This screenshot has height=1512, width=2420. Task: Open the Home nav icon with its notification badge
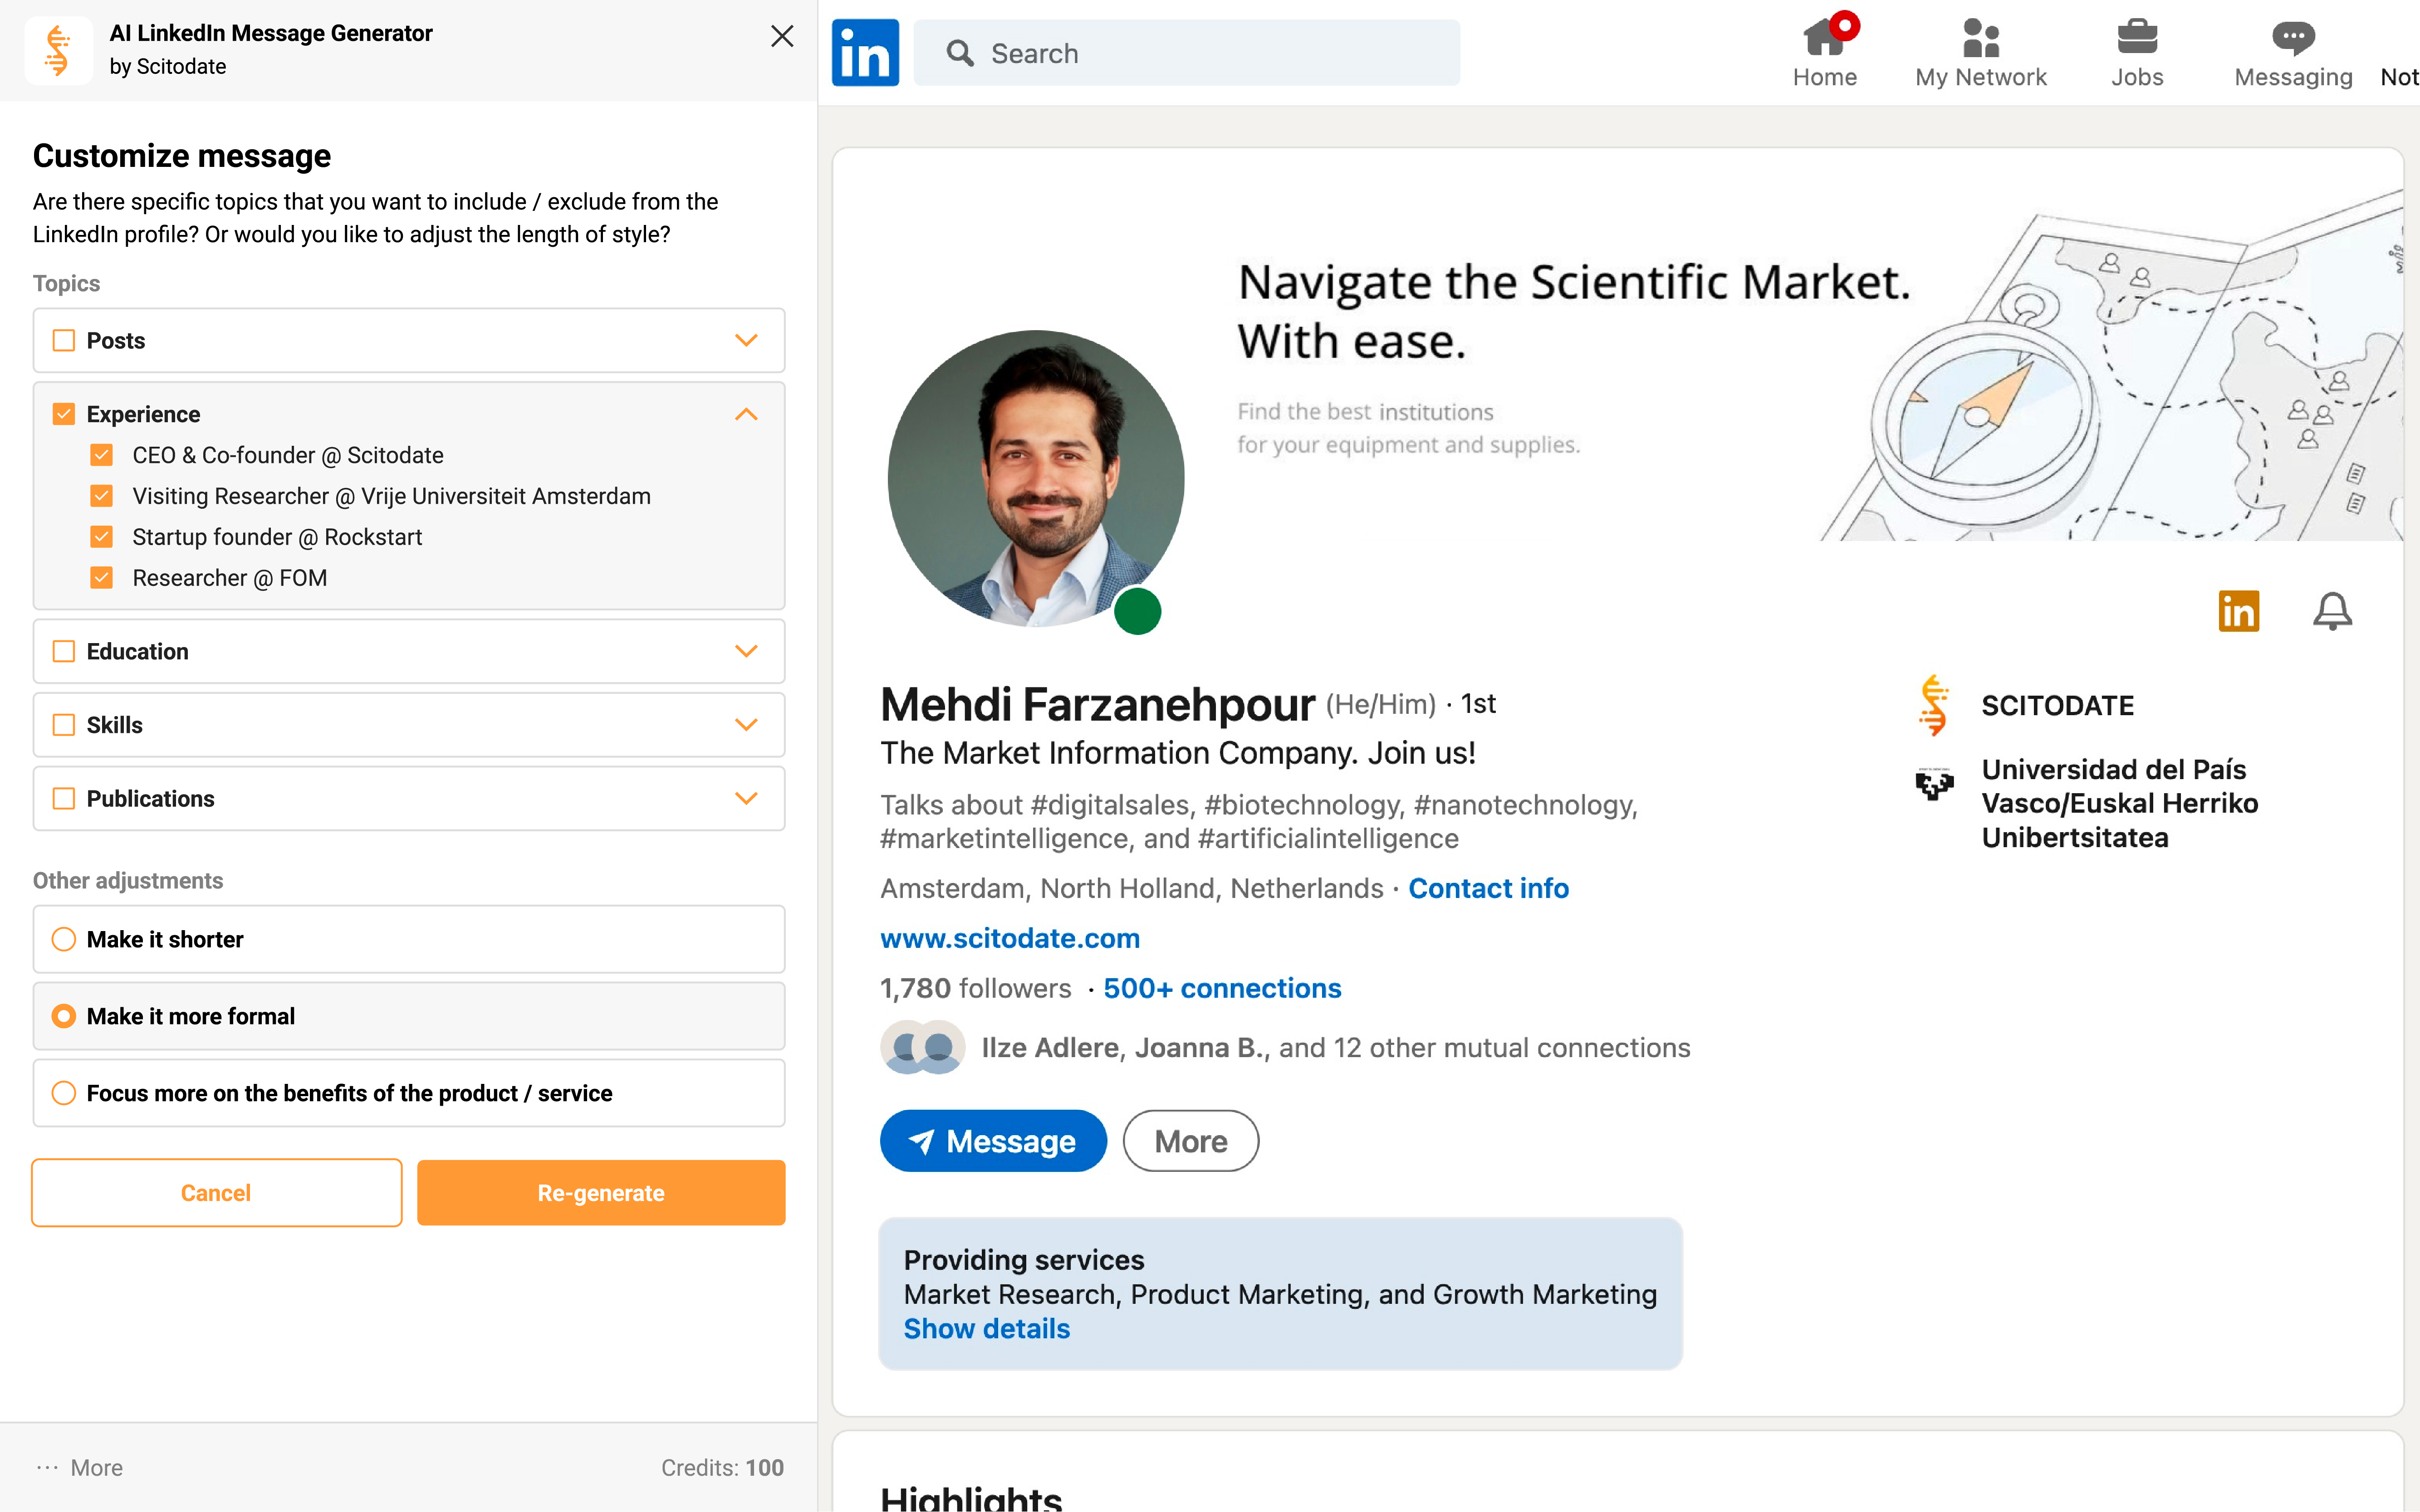[x=1825, y=53]
